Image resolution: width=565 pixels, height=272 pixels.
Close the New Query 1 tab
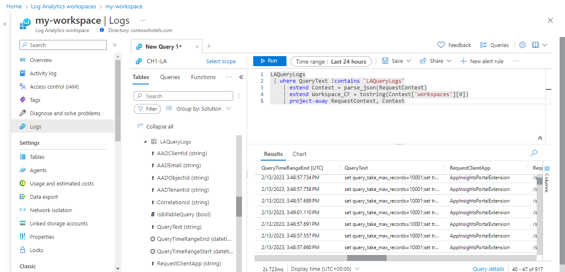pos(197,47)
